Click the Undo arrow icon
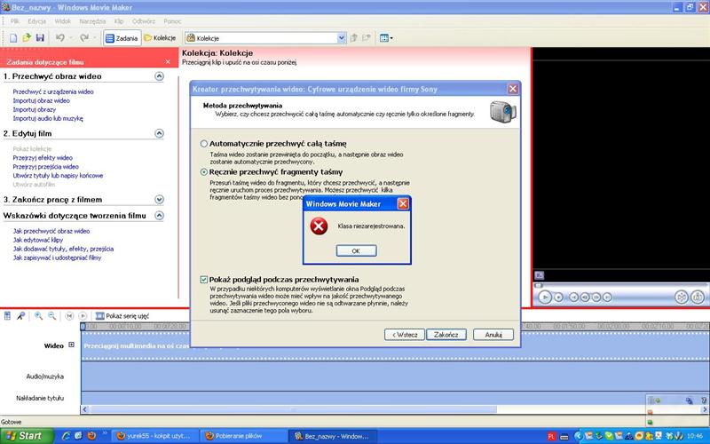Viewport: 710px width, 444px height. 59,38
